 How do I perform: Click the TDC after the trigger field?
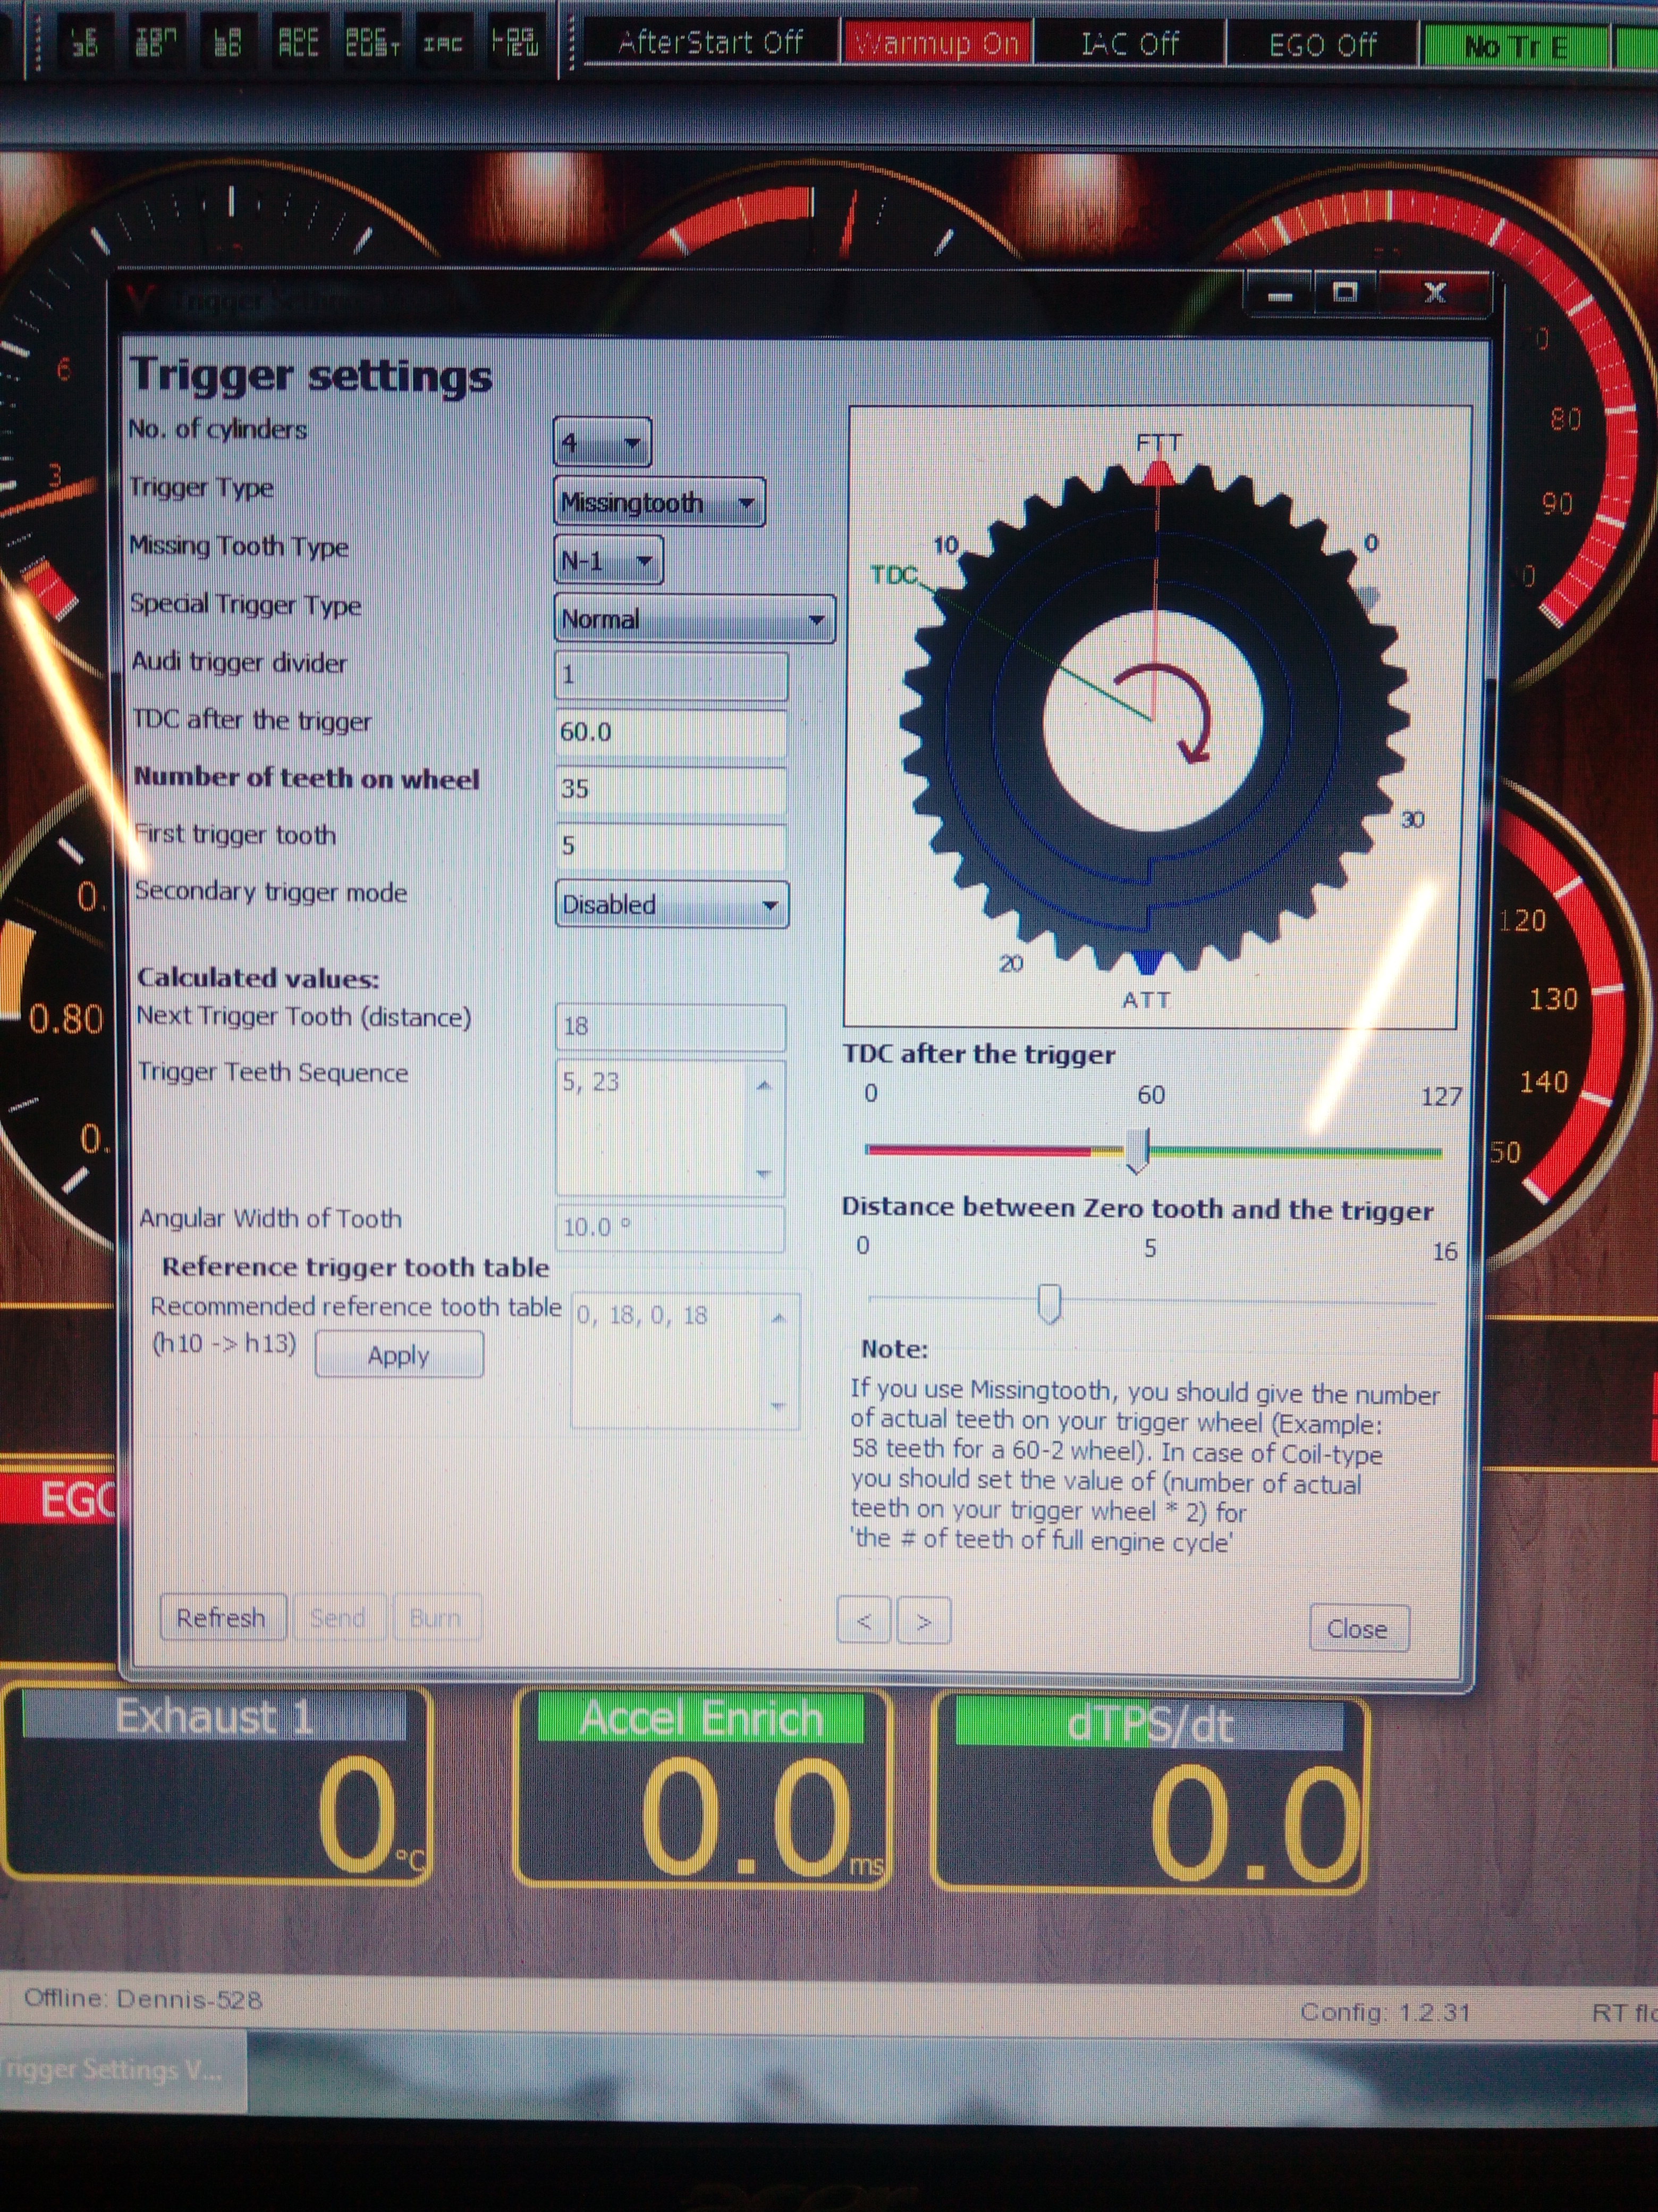(671, 732)
